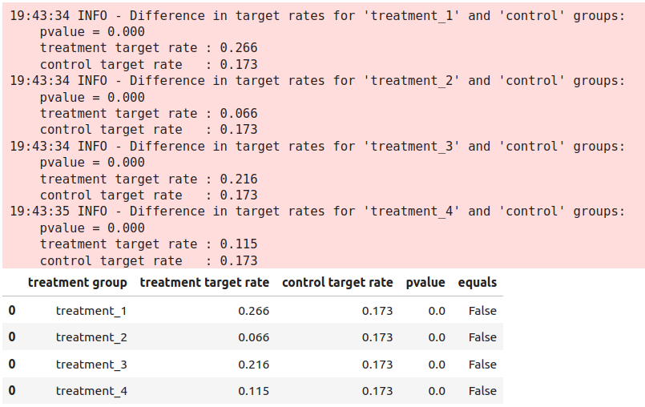The height and width of the screenshot is (407, 645).
Task: Click the 'treatment target rate' column header
Action: pyautogui.click(x=204, y=282)
